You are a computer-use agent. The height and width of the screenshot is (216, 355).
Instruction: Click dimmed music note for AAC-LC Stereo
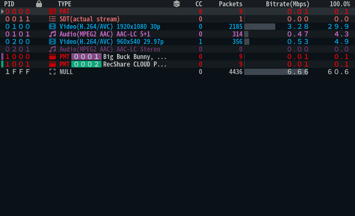[x=52, y=49]
